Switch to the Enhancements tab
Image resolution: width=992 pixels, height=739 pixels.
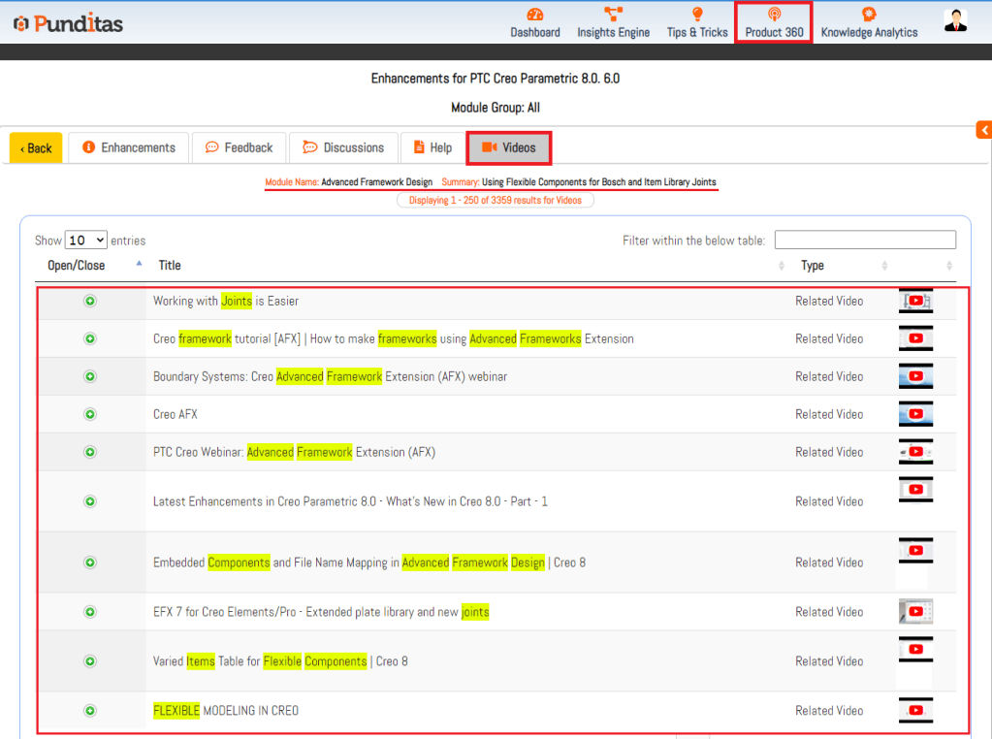coord(129,148)
